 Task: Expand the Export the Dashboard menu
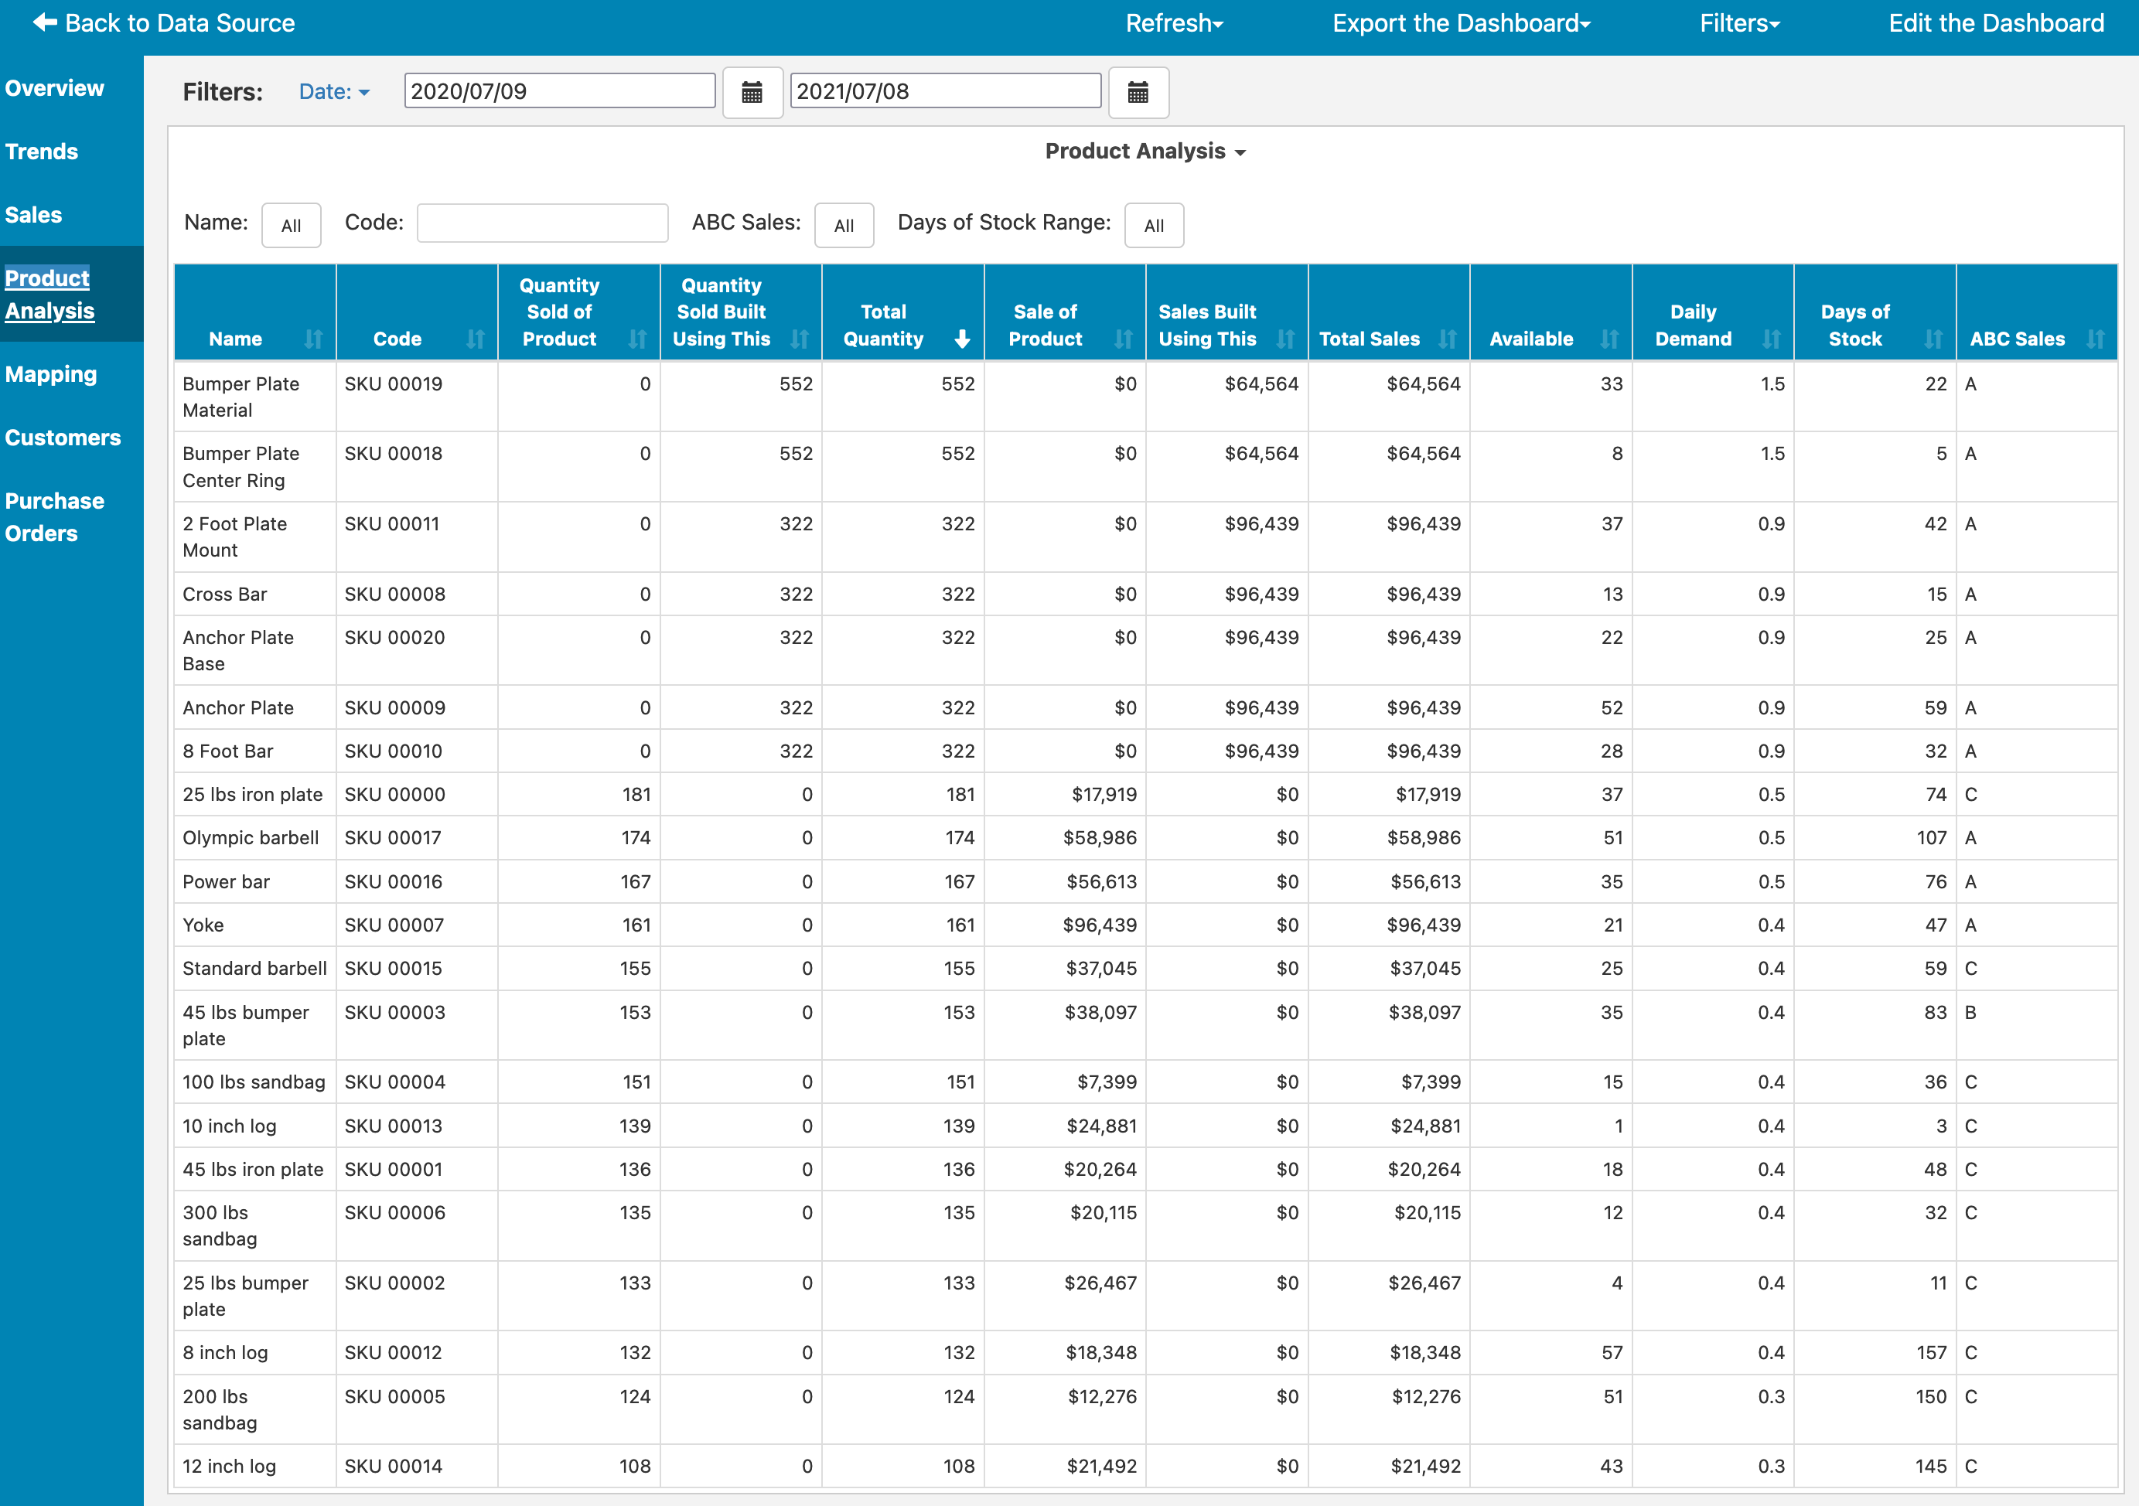[1460, 22]
